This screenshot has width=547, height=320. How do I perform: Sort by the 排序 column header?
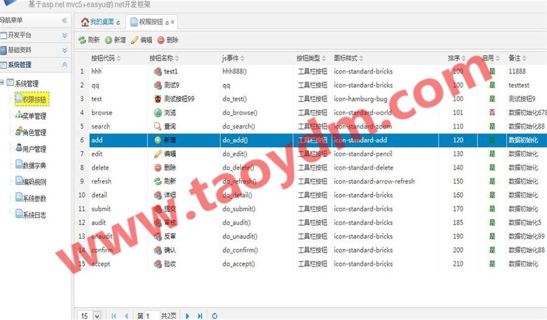tap(456, 58)
